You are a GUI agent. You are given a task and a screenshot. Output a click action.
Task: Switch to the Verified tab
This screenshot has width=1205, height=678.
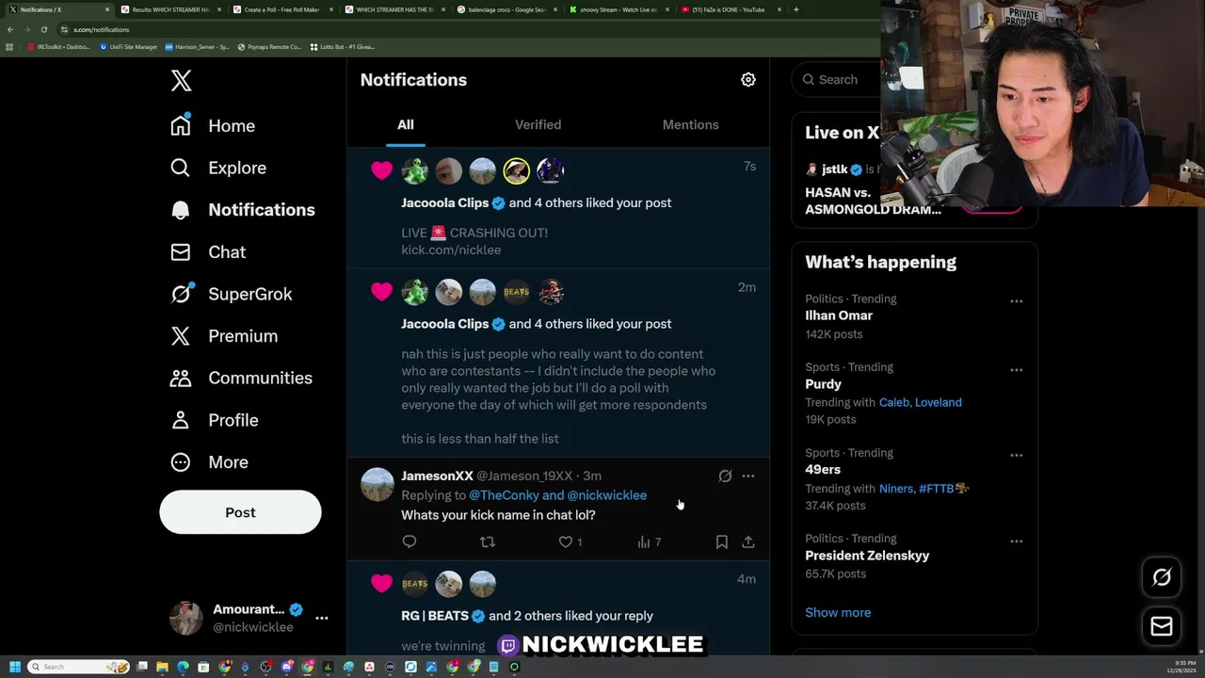pos(538,124)
